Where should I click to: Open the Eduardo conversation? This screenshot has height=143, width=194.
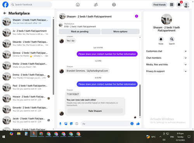coord(26,44)
